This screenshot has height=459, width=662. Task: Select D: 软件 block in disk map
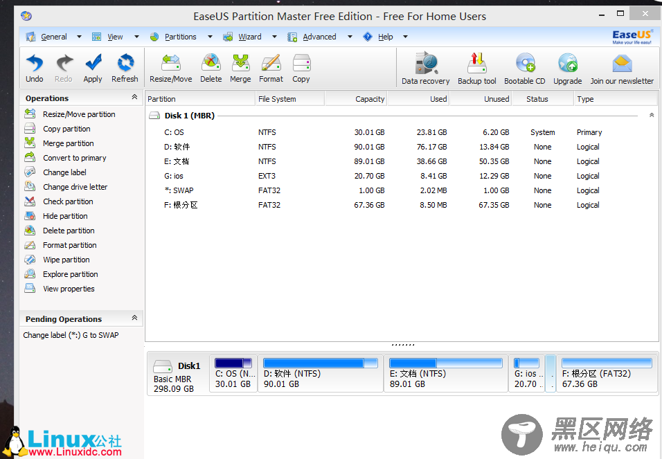coord(321,373)
